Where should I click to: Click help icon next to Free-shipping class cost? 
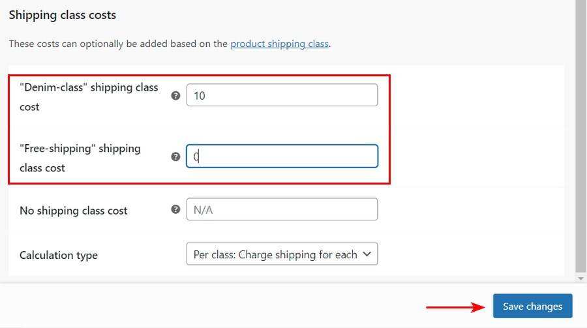[x=175, y=157]
